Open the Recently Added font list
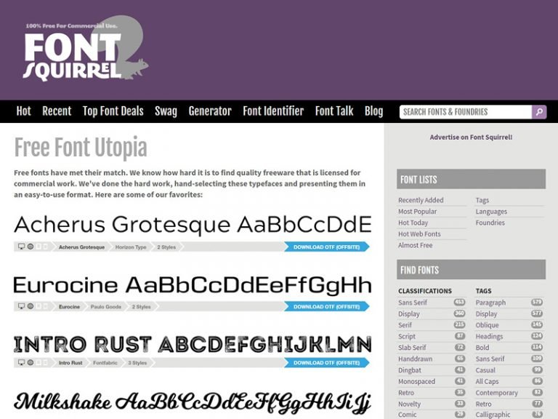 click(421, 200)
